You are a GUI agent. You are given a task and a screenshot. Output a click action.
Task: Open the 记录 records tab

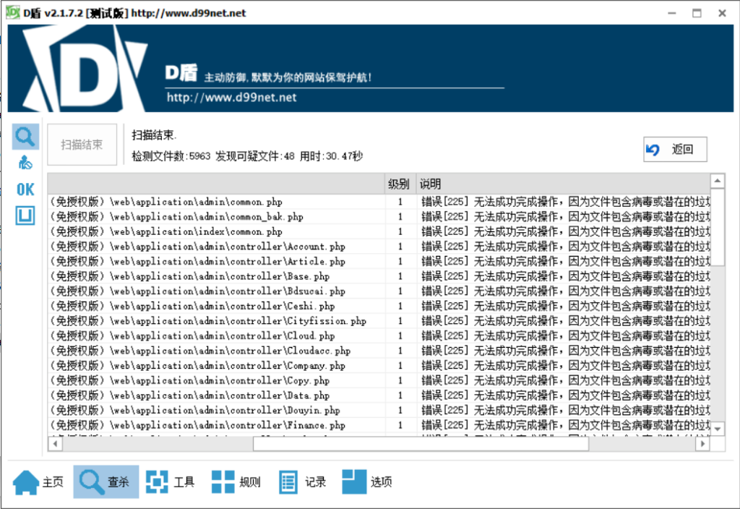click(x=303, y=482)
